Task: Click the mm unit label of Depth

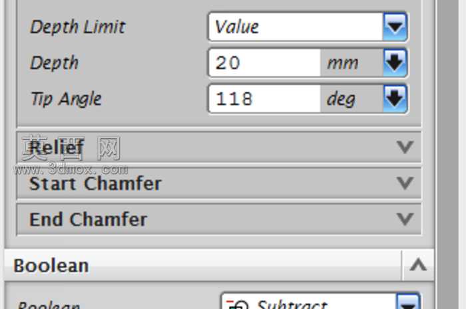Action: (x=342, y=63)
